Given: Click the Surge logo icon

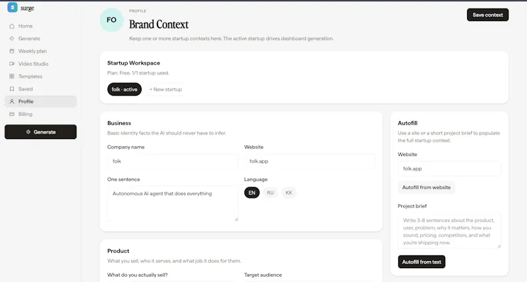Looking at the screenshot, I should [13, 7].
